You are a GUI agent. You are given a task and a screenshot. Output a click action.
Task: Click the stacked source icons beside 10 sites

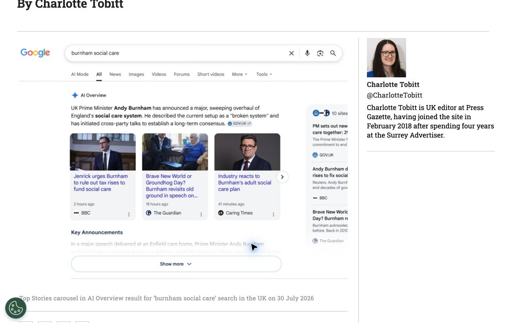[321, 113]
